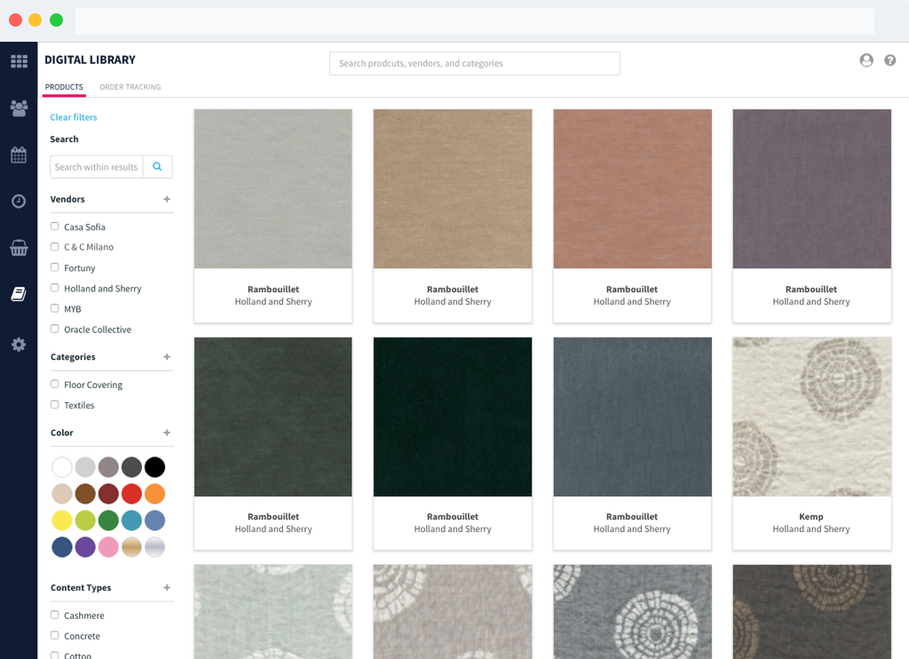Tick the Casa Sofia vendor checkbox
Image resolution: width=909 pixels, height=659 pixels.
click(54, 226)
